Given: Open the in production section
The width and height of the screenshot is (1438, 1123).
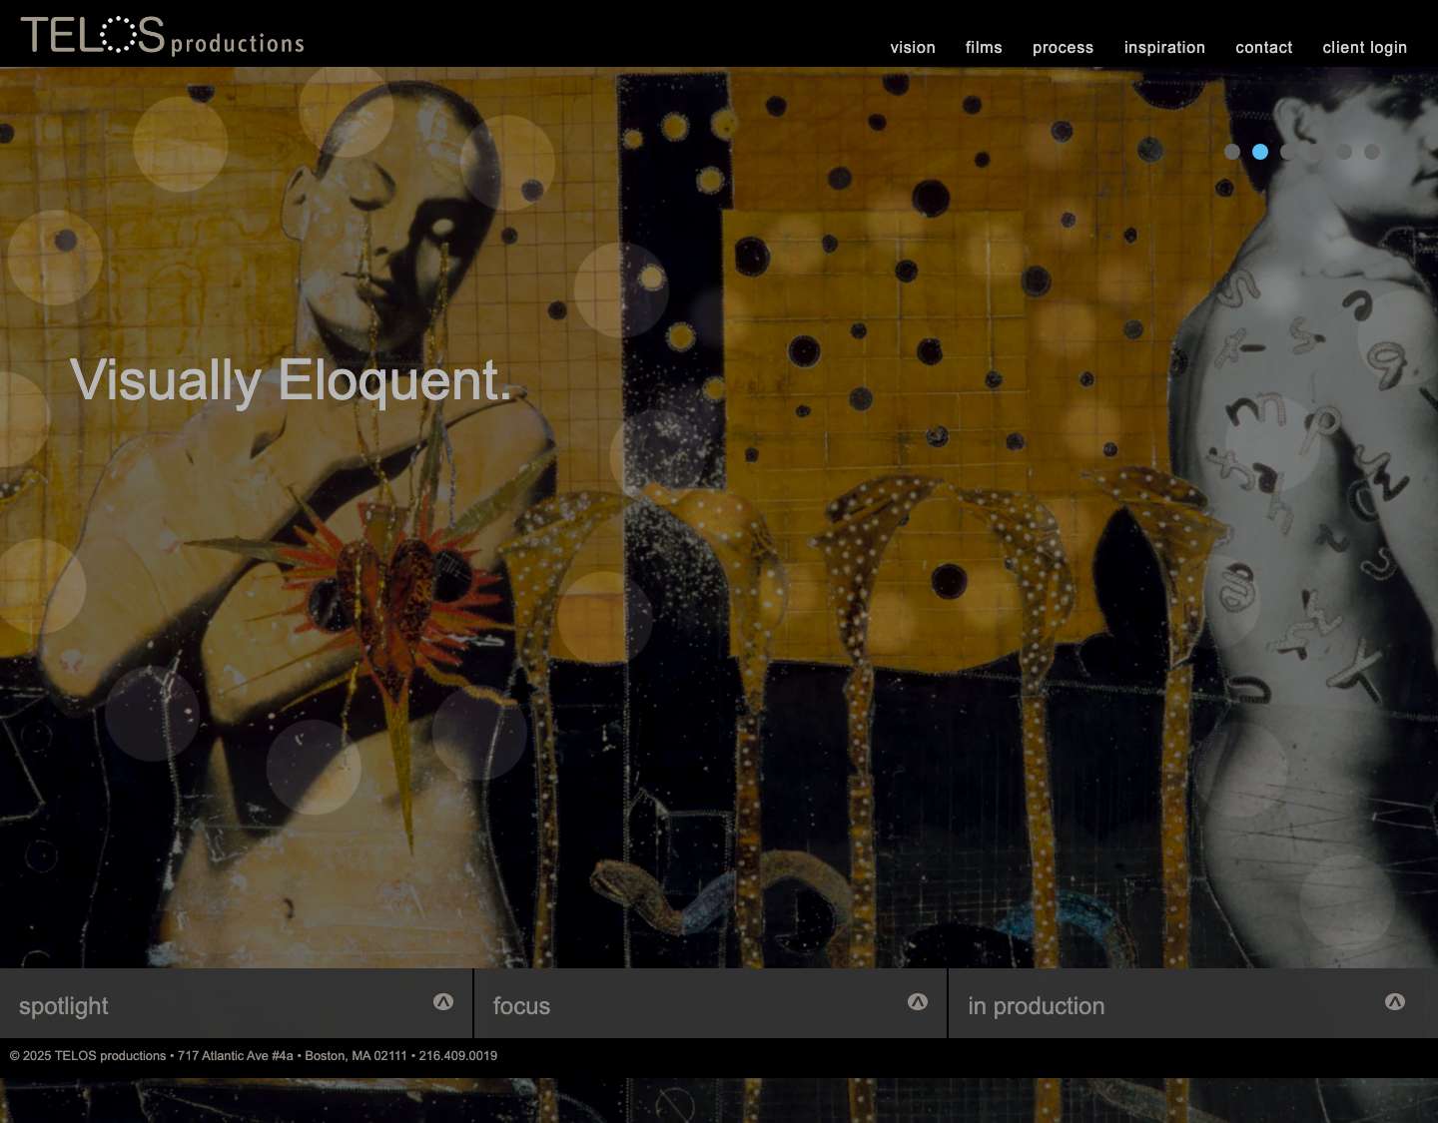Looking at the screenshot, I should 1036,1005.
